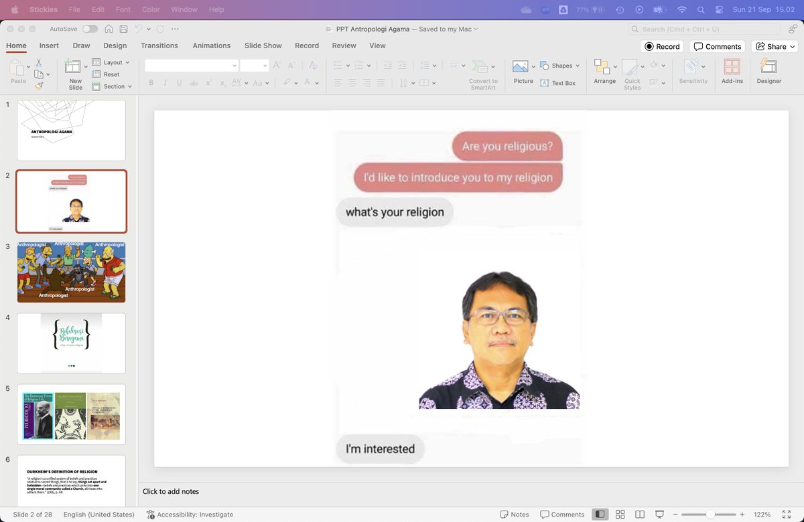The image size is (804, 522).
Task: Click the Notes button in status bar
Action: (515, 515)
